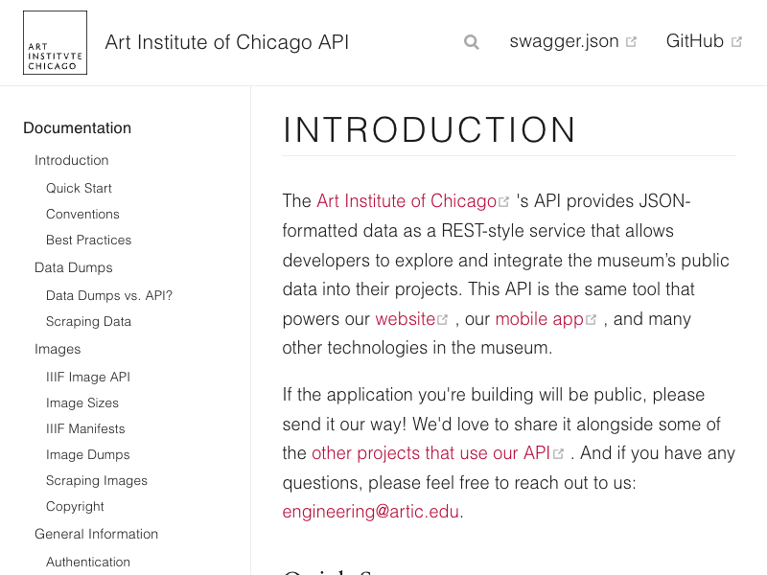Navigate to Image Sizes

tap(82, 402)
